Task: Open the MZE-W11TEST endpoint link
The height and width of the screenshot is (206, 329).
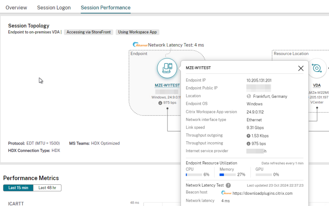Action: (x=167, y=85)
